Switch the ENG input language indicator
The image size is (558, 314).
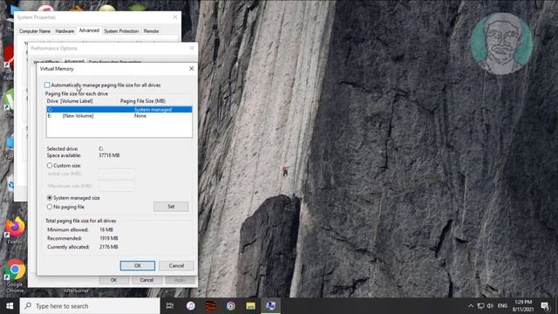point(502,306)
